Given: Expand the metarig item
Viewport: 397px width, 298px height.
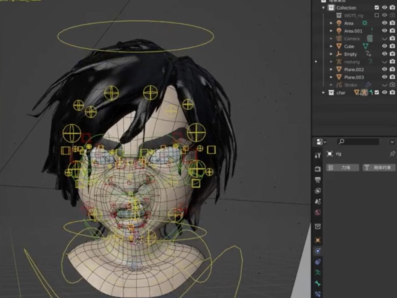Looking at the screenshot, I should [331, 62].
